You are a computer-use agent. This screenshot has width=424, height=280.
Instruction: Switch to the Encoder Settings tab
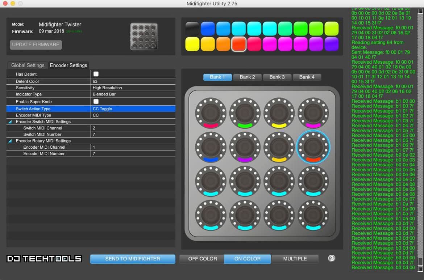click(68, 65)
